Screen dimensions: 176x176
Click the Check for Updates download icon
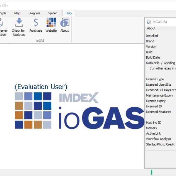[19, 22]
